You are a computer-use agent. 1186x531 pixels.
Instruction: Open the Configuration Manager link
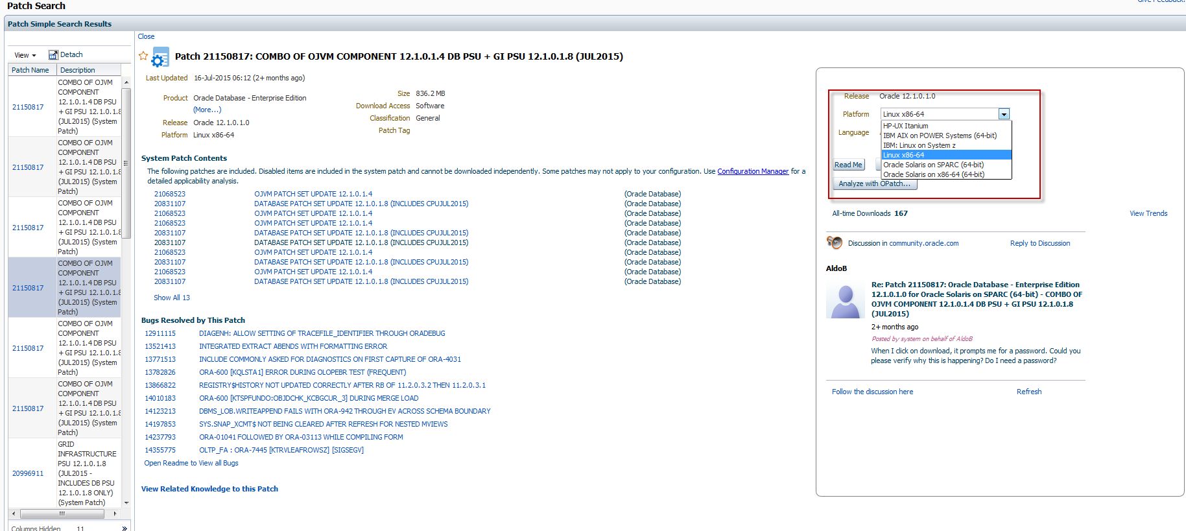pos(753,171)
